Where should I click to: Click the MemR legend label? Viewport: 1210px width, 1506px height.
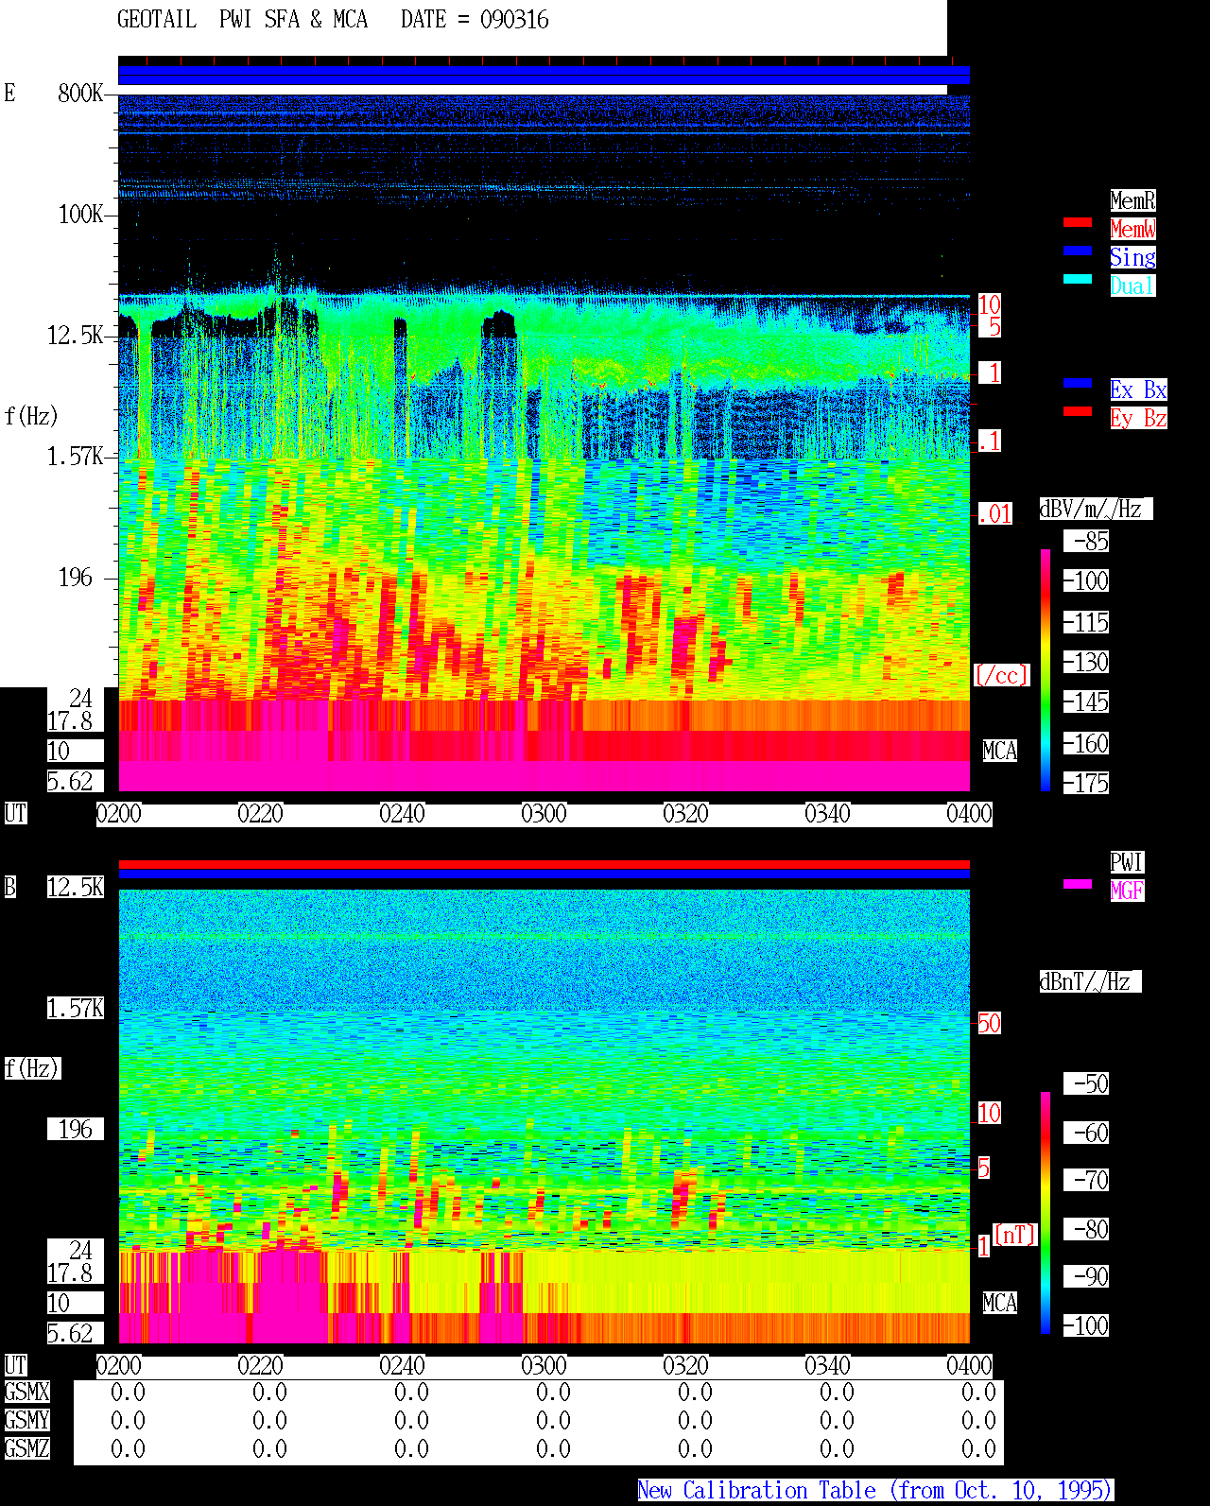pos(1132,200)
